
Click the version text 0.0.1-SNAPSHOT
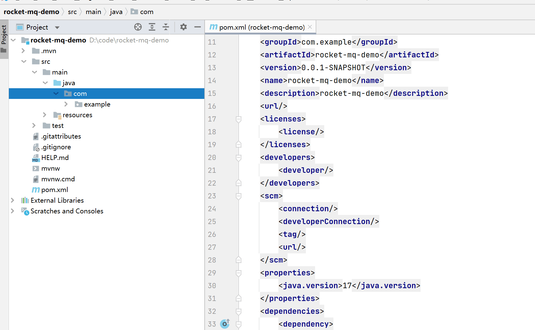(333, 67)
